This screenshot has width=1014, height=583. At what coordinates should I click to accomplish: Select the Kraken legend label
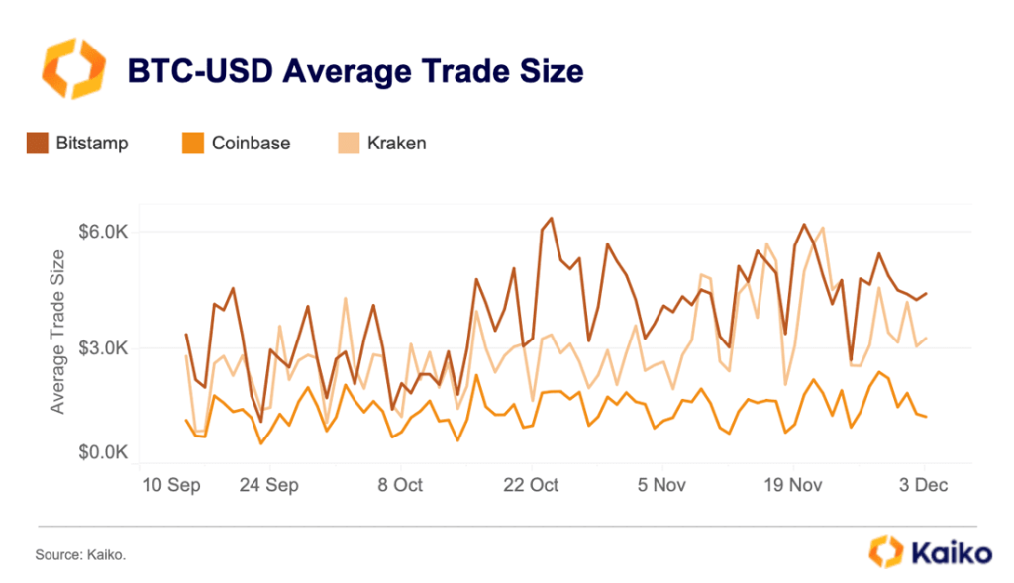395,144
